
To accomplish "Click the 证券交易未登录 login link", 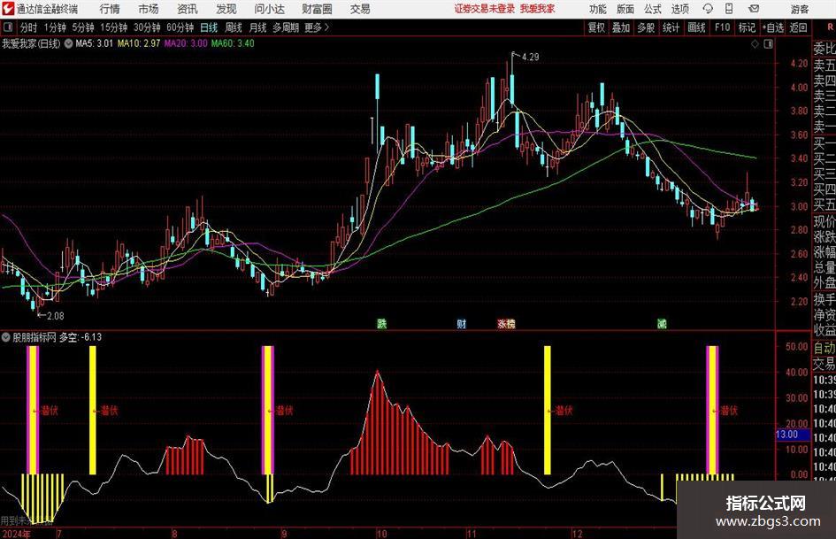I will [x=485, y=9].
